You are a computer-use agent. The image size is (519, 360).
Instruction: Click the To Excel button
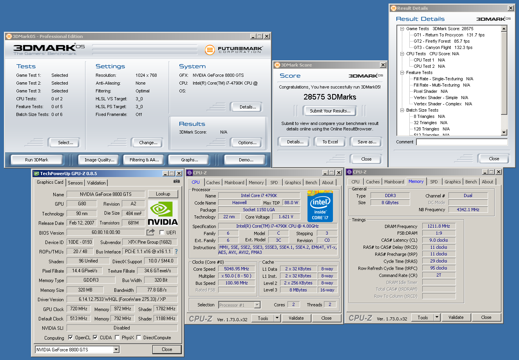330,142
